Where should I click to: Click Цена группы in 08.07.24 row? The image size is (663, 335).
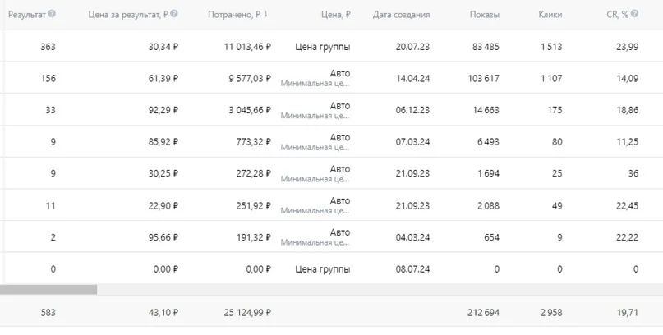click(x=323, y=269)
